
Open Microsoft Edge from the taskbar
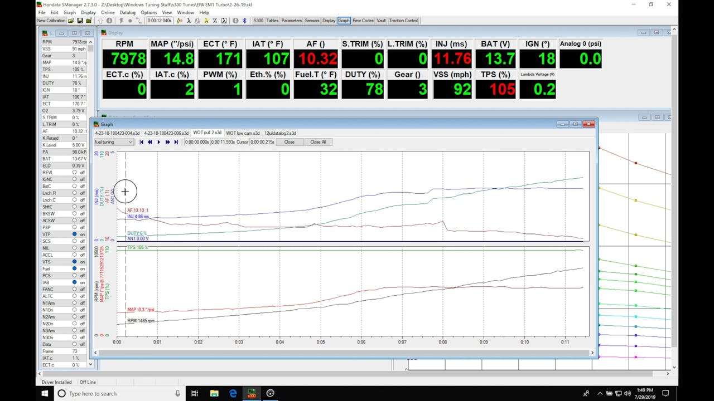[233, 394]
